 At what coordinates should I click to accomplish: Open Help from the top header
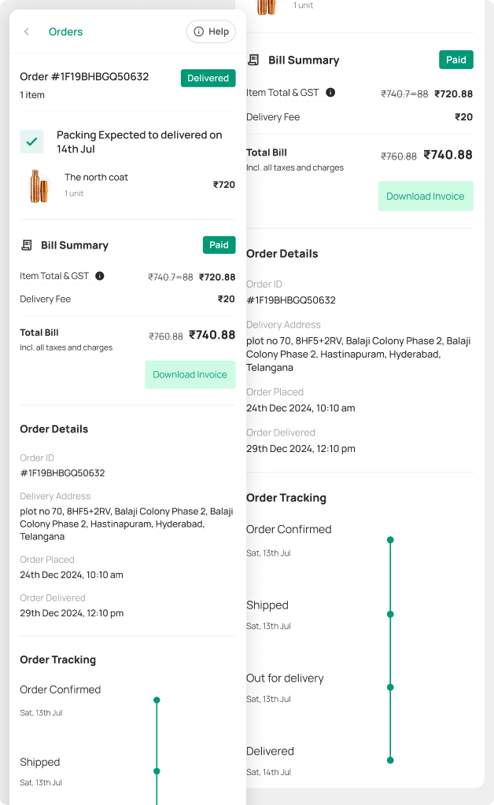pos(211,31)
